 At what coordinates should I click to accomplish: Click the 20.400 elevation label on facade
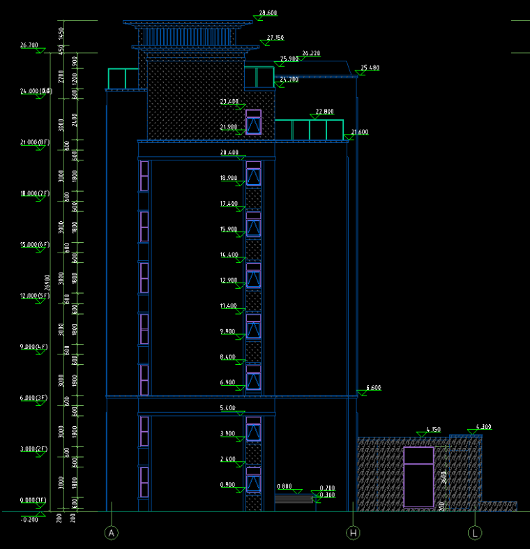click(x=229, y=153)
